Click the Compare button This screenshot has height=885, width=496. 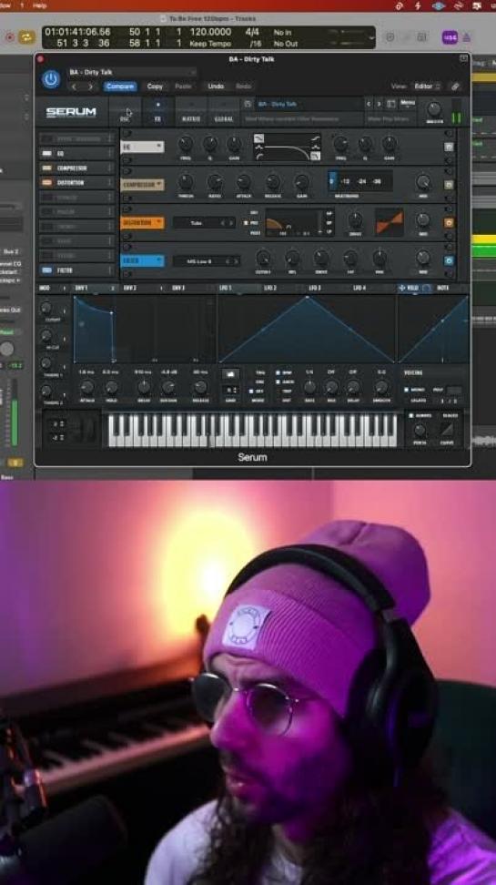119,86
